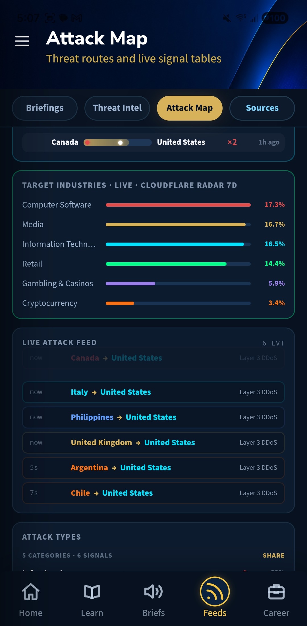The image size is (307, 626).
Task: Tap the Cryptocurrency 3.4% industry row
Action: pyautogui.click(x=153, y=303)
